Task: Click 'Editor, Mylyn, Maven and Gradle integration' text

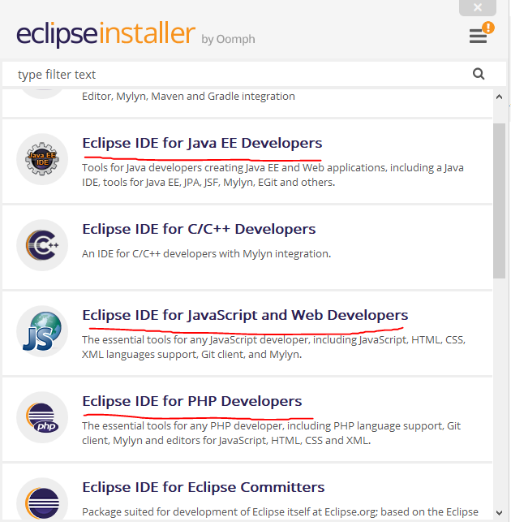Action: pos(188,97)
